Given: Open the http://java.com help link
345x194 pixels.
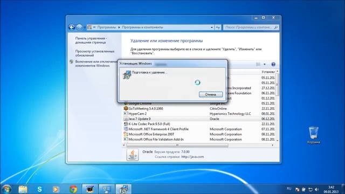Looking at the screenshot, I should (x=192, y=157).
